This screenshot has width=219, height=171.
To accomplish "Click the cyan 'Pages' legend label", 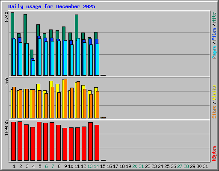I will point(214,52).
